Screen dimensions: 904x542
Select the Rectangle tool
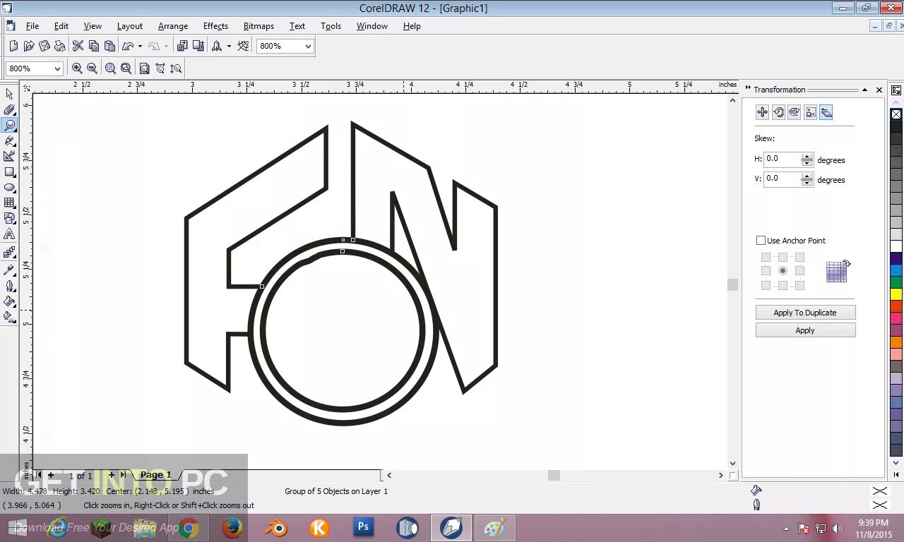coord(9,171)
